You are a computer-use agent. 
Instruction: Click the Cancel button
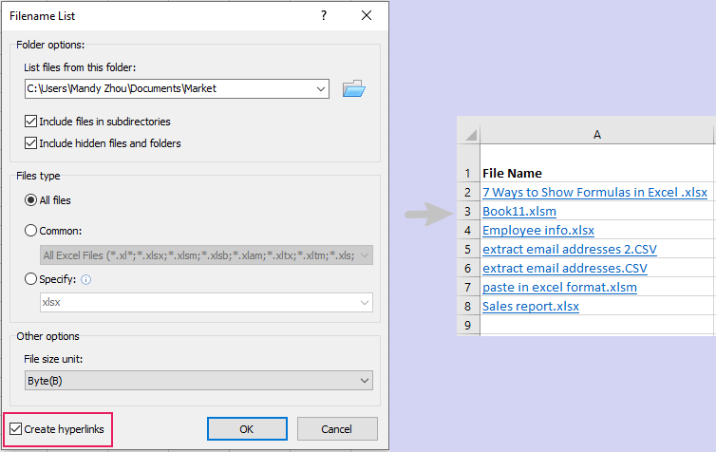(x=337, y=429)
